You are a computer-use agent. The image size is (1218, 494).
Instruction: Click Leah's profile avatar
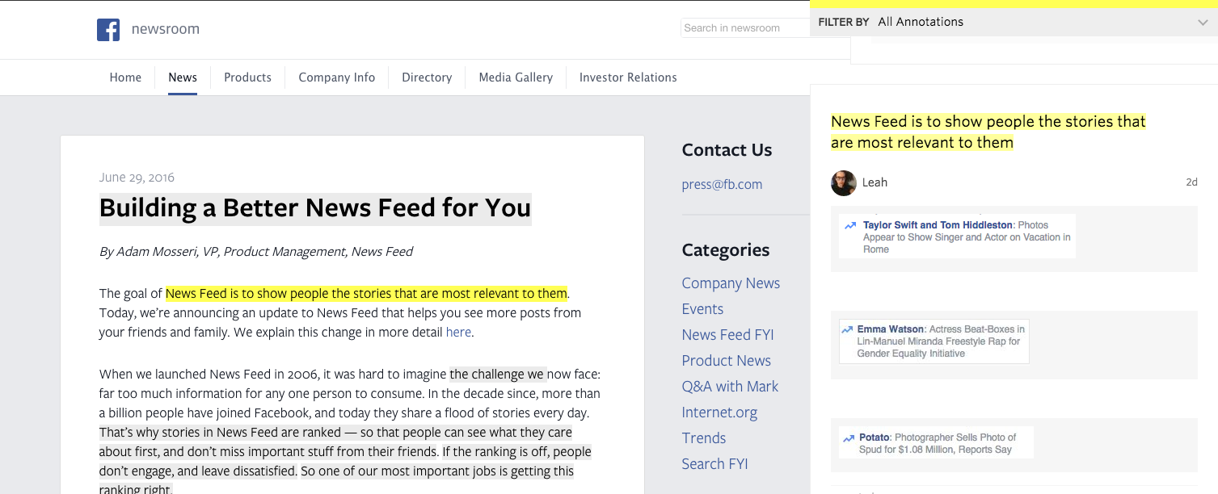[x=843, y=183]
